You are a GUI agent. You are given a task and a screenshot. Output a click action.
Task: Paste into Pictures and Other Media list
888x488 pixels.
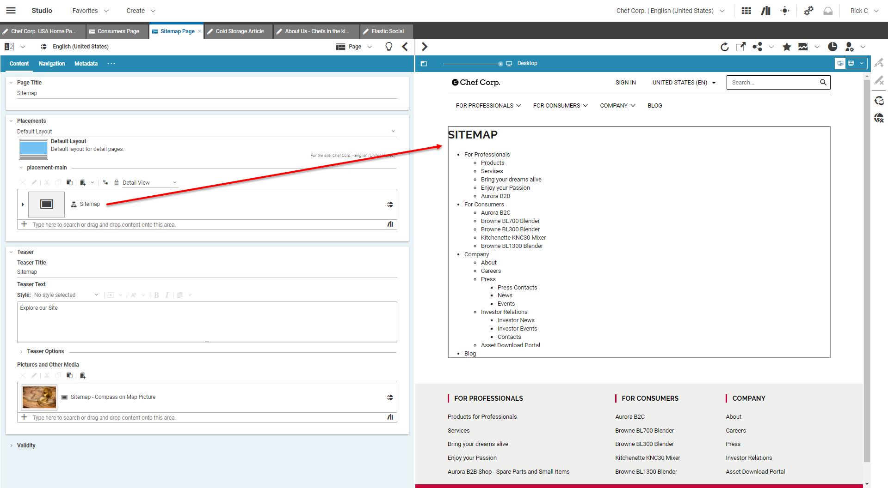69,375
